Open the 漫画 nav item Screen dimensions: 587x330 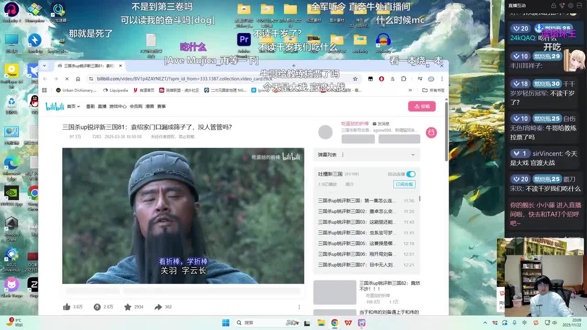[150, 106]
